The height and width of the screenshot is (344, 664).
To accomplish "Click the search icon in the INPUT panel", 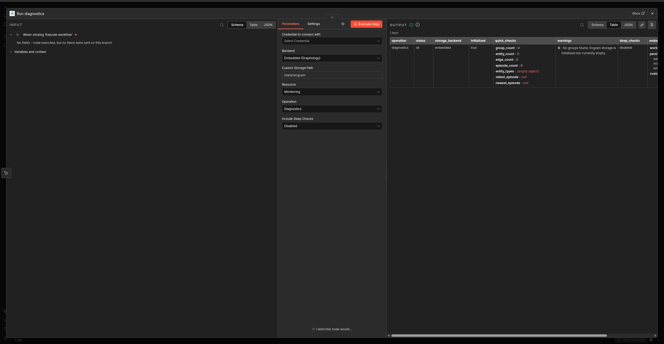I will pos(222,25).
